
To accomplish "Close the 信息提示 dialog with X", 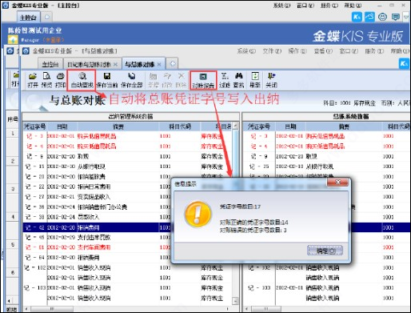I will click(x=337, y=183).
